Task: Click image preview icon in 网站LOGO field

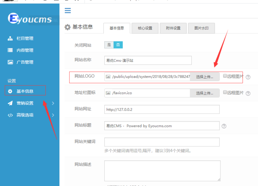Action: point(108,77)
